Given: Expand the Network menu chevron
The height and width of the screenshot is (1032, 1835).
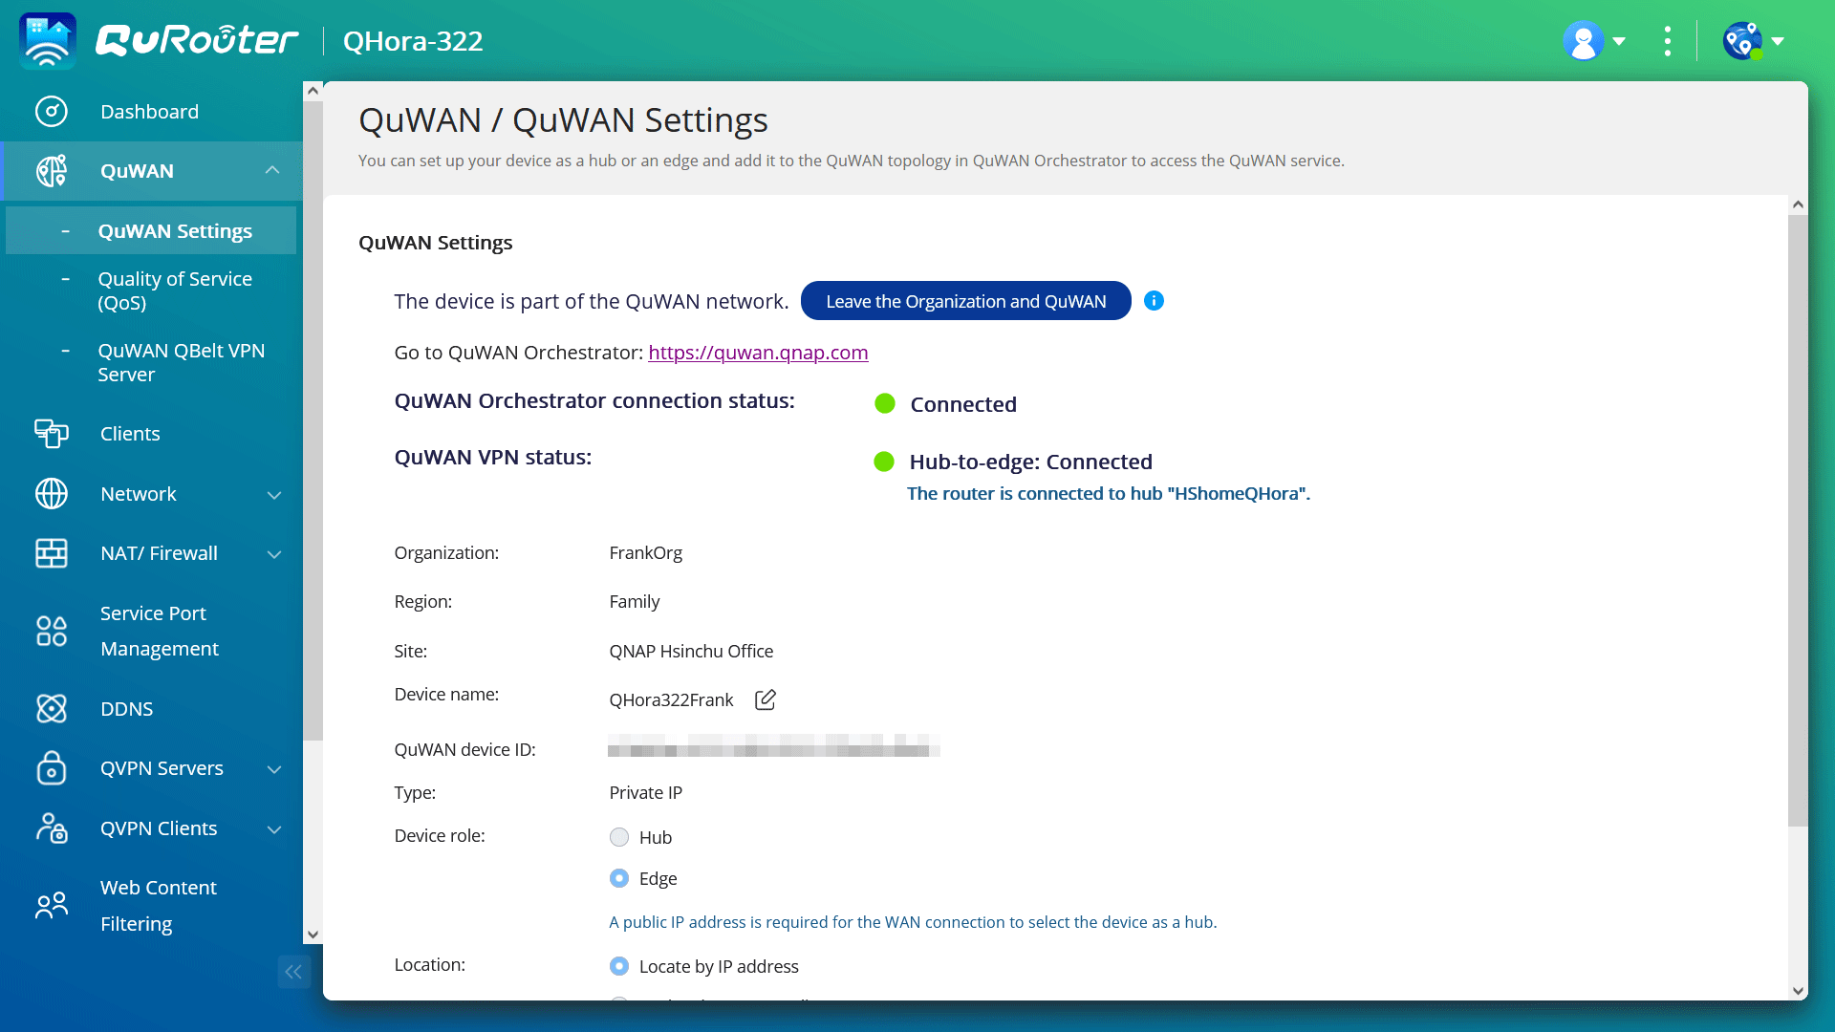Looking at the screenshot, I should [274, 495].
